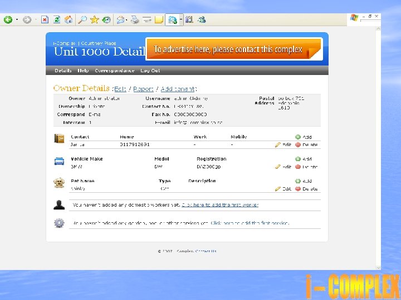
Task: Click the yellow note toolbar icon
Action: coord(159,19)
